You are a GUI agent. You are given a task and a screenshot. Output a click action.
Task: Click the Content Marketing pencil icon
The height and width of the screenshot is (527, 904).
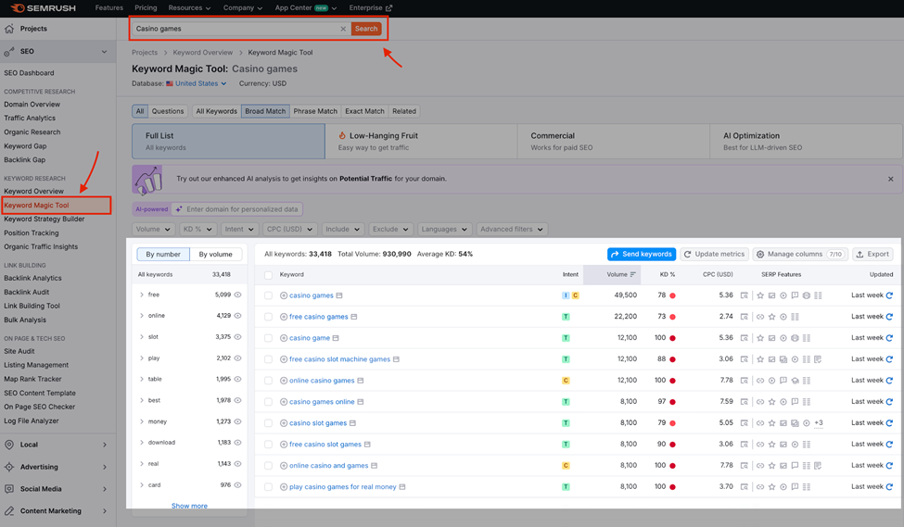click(9, 511)
